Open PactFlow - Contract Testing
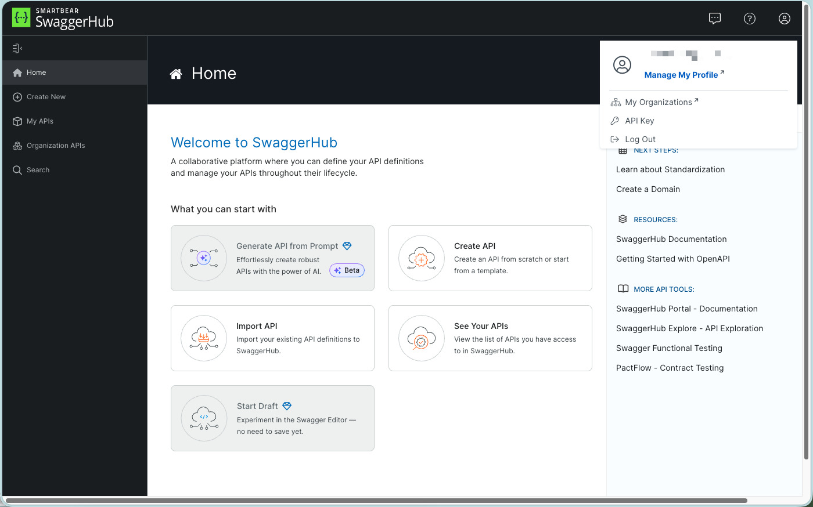Screen dimensions: 813x507 coord(670,368)
